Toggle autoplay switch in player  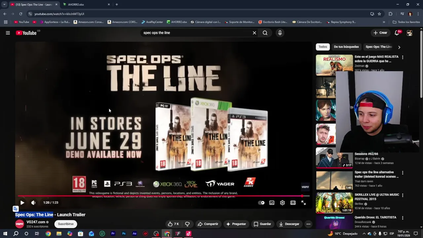click(261, 203)
